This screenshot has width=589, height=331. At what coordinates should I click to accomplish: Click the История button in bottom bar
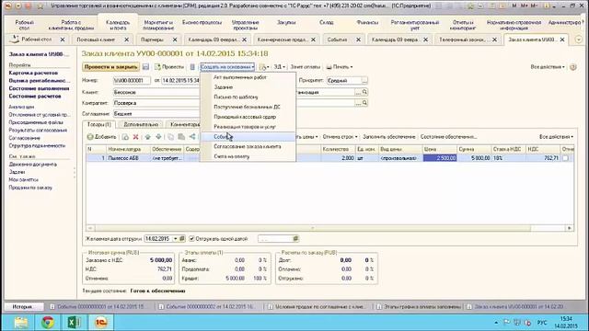(23, 306)
